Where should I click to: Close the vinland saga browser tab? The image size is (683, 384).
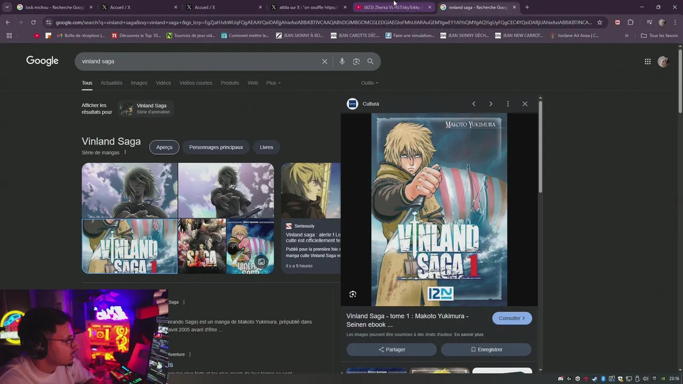coord(514,7)
